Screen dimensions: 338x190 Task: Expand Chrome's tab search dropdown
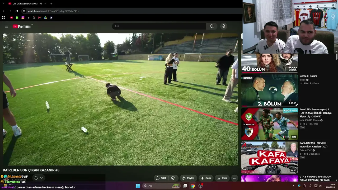(3, 4)
